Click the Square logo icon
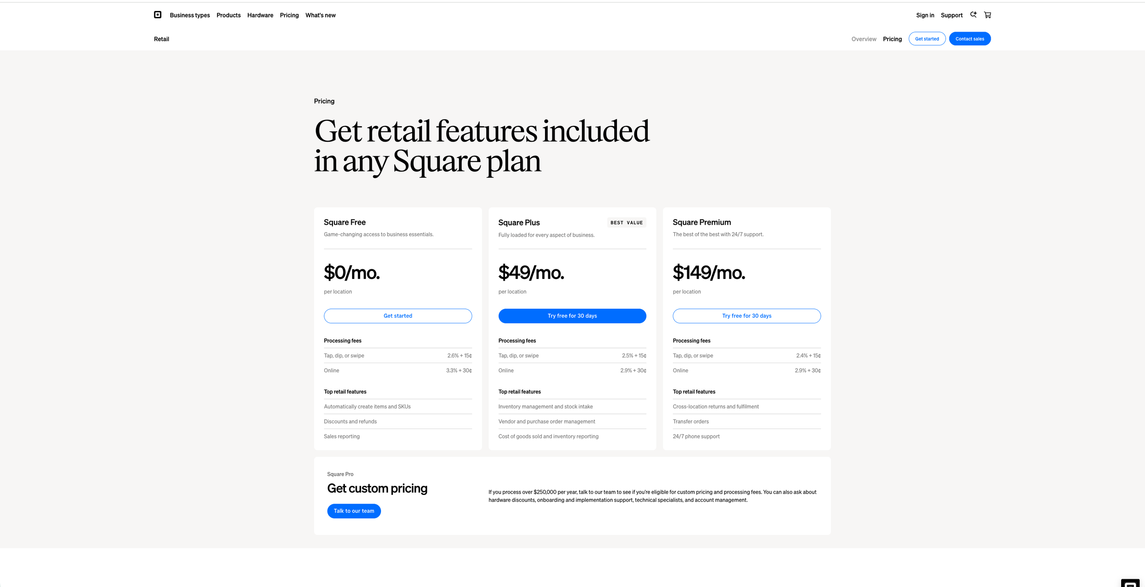Viewport: 1145px width, 587px height. click(x=158, y=15)
